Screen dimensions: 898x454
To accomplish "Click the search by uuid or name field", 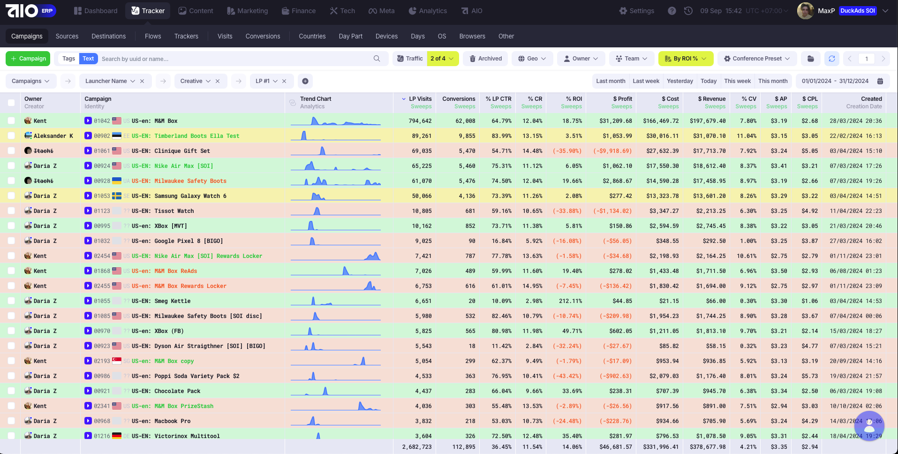I will 236,59.
